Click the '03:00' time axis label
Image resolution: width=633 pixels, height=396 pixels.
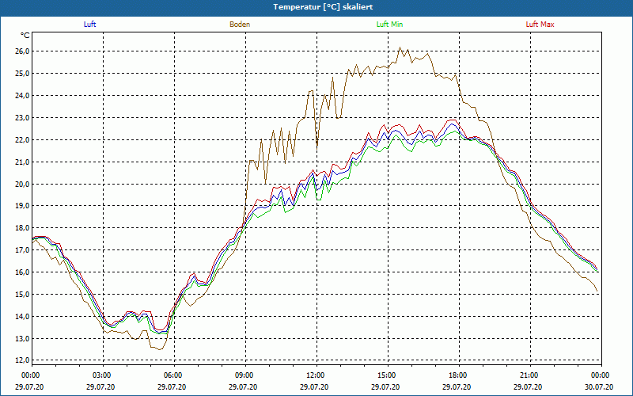(104, 375)
